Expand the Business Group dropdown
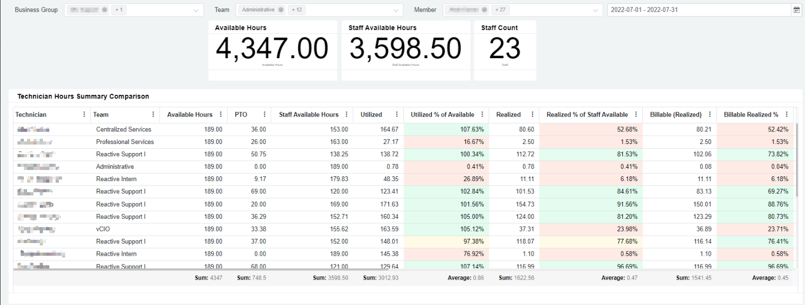 click(197, 10)
